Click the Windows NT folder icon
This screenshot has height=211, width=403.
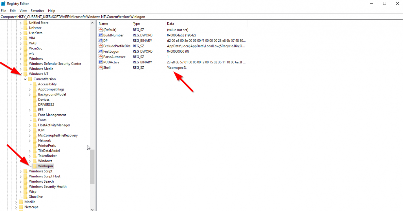(25, 74)
